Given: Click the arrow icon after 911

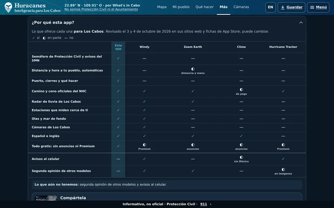Looking at the screenshot, I should (211, 204).
